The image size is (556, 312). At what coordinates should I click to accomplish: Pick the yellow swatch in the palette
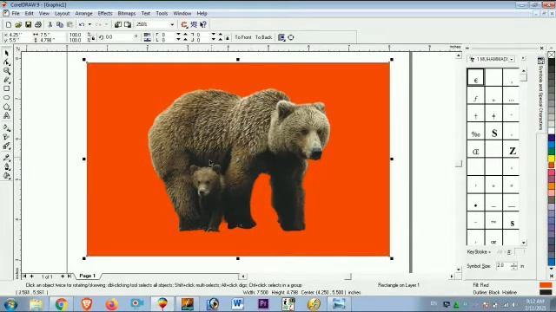[552, 159]
